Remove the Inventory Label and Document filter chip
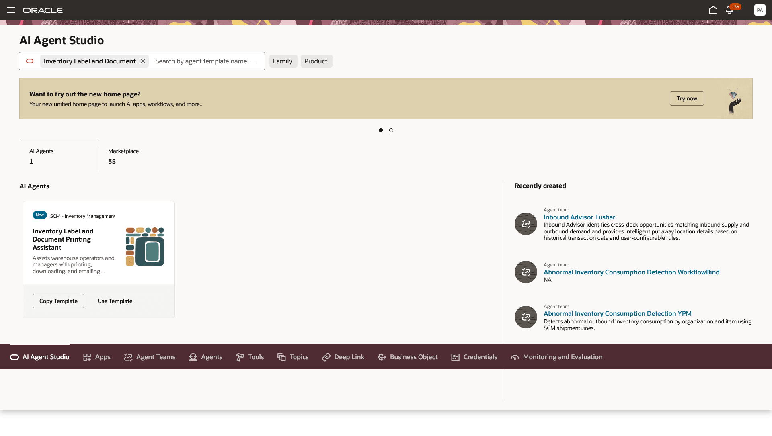This screenshot has height=436, width=772. 143,61
